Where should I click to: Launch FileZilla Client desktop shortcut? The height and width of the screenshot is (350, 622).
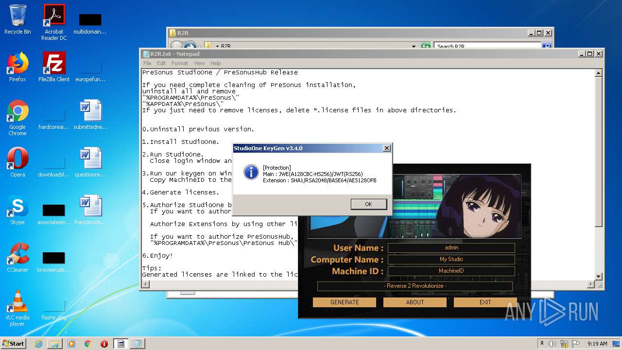[54, 67]
